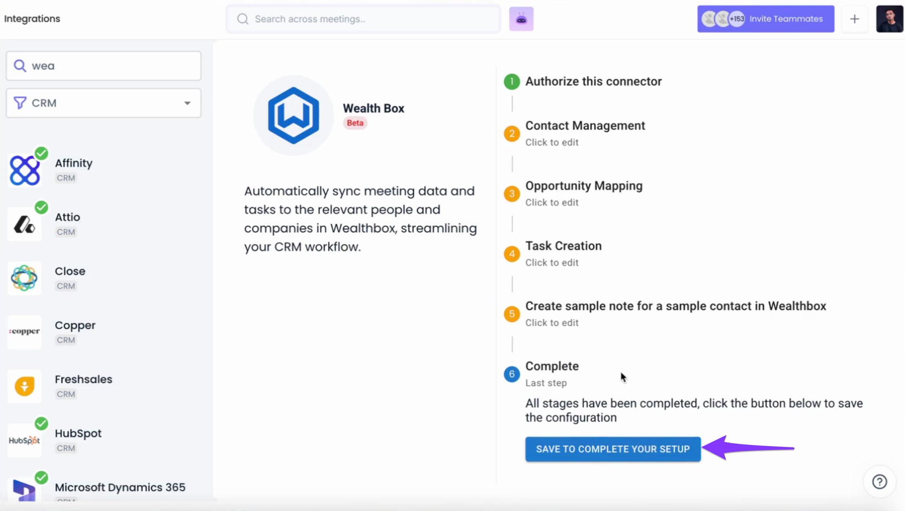The width and height of the screenshot is (905, 511).
Task: Click step 5 orange circle icon
Action: [x=511, y=314]
